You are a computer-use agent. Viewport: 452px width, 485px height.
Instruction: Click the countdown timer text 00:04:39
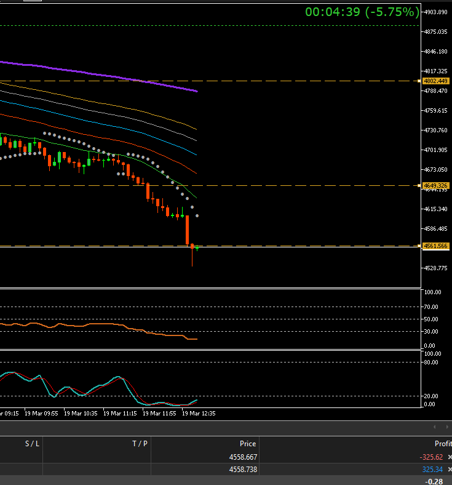pos(333,12)
